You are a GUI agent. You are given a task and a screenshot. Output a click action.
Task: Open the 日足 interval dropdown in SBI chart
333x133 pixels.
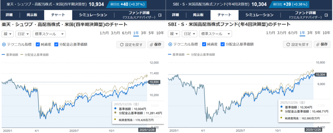click(x=190, y=34)
